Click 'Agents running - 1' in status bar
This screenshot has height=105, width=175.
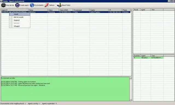click(34, 103)
